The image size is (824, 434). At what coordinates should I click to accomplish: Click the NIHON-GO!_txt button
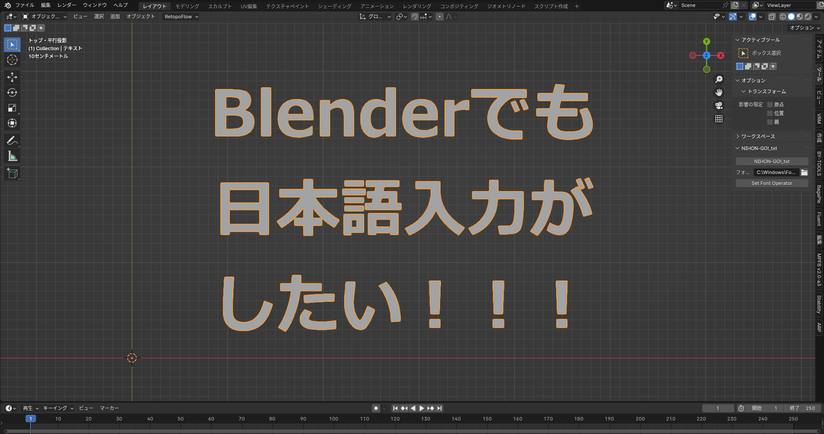[772, 161]
